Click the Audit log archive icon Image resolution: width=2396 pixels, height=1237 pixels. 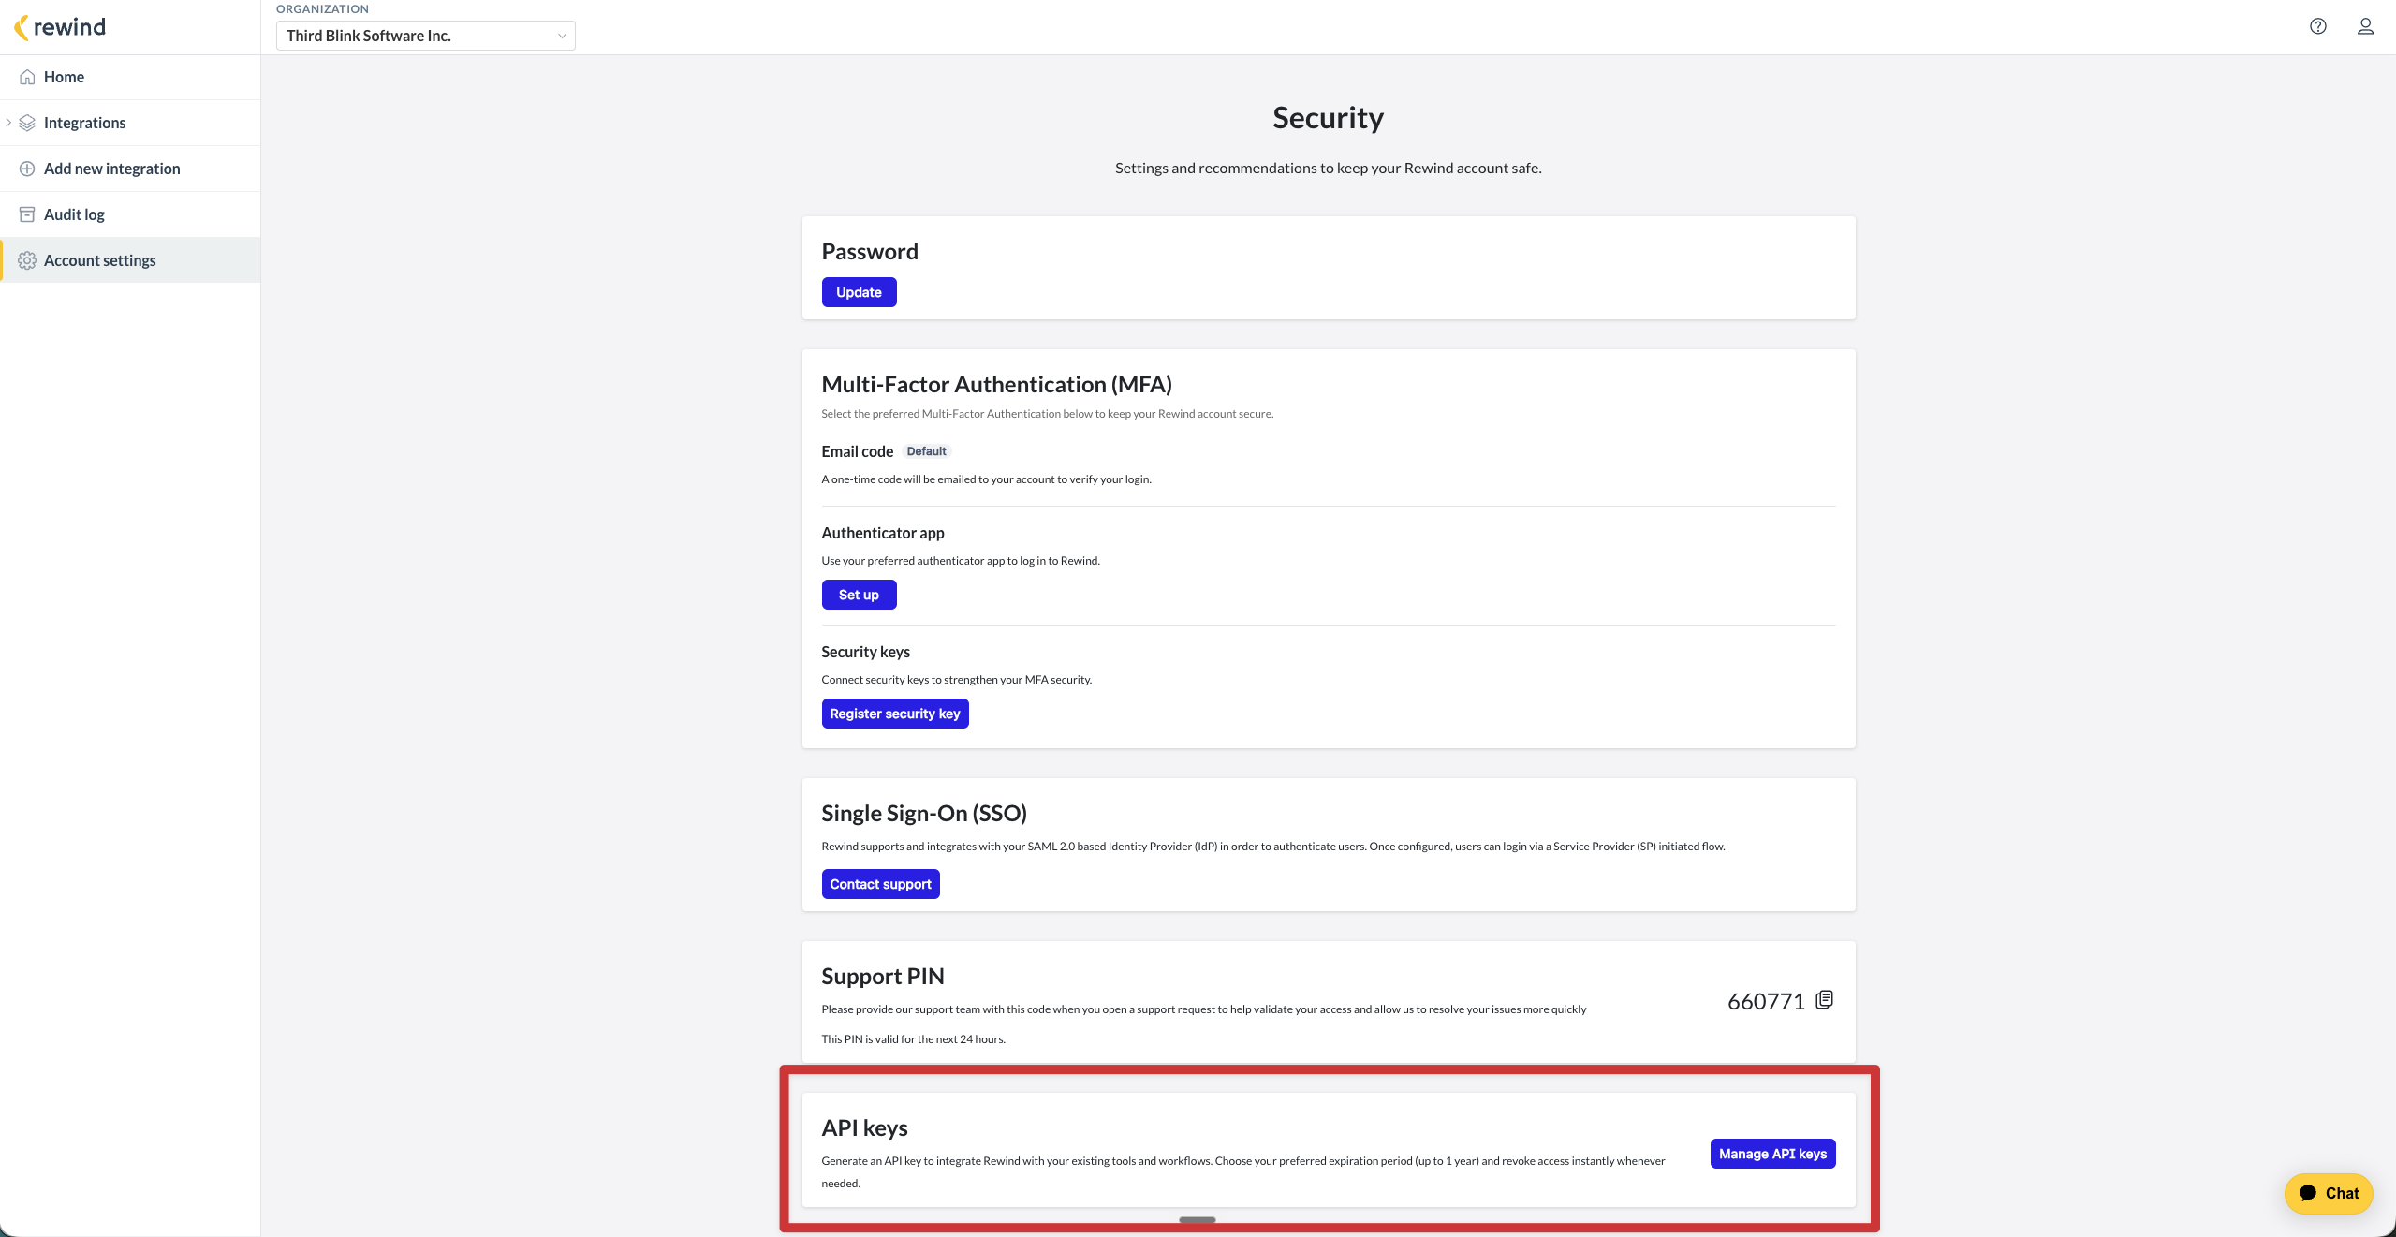[x=27, y=214]
